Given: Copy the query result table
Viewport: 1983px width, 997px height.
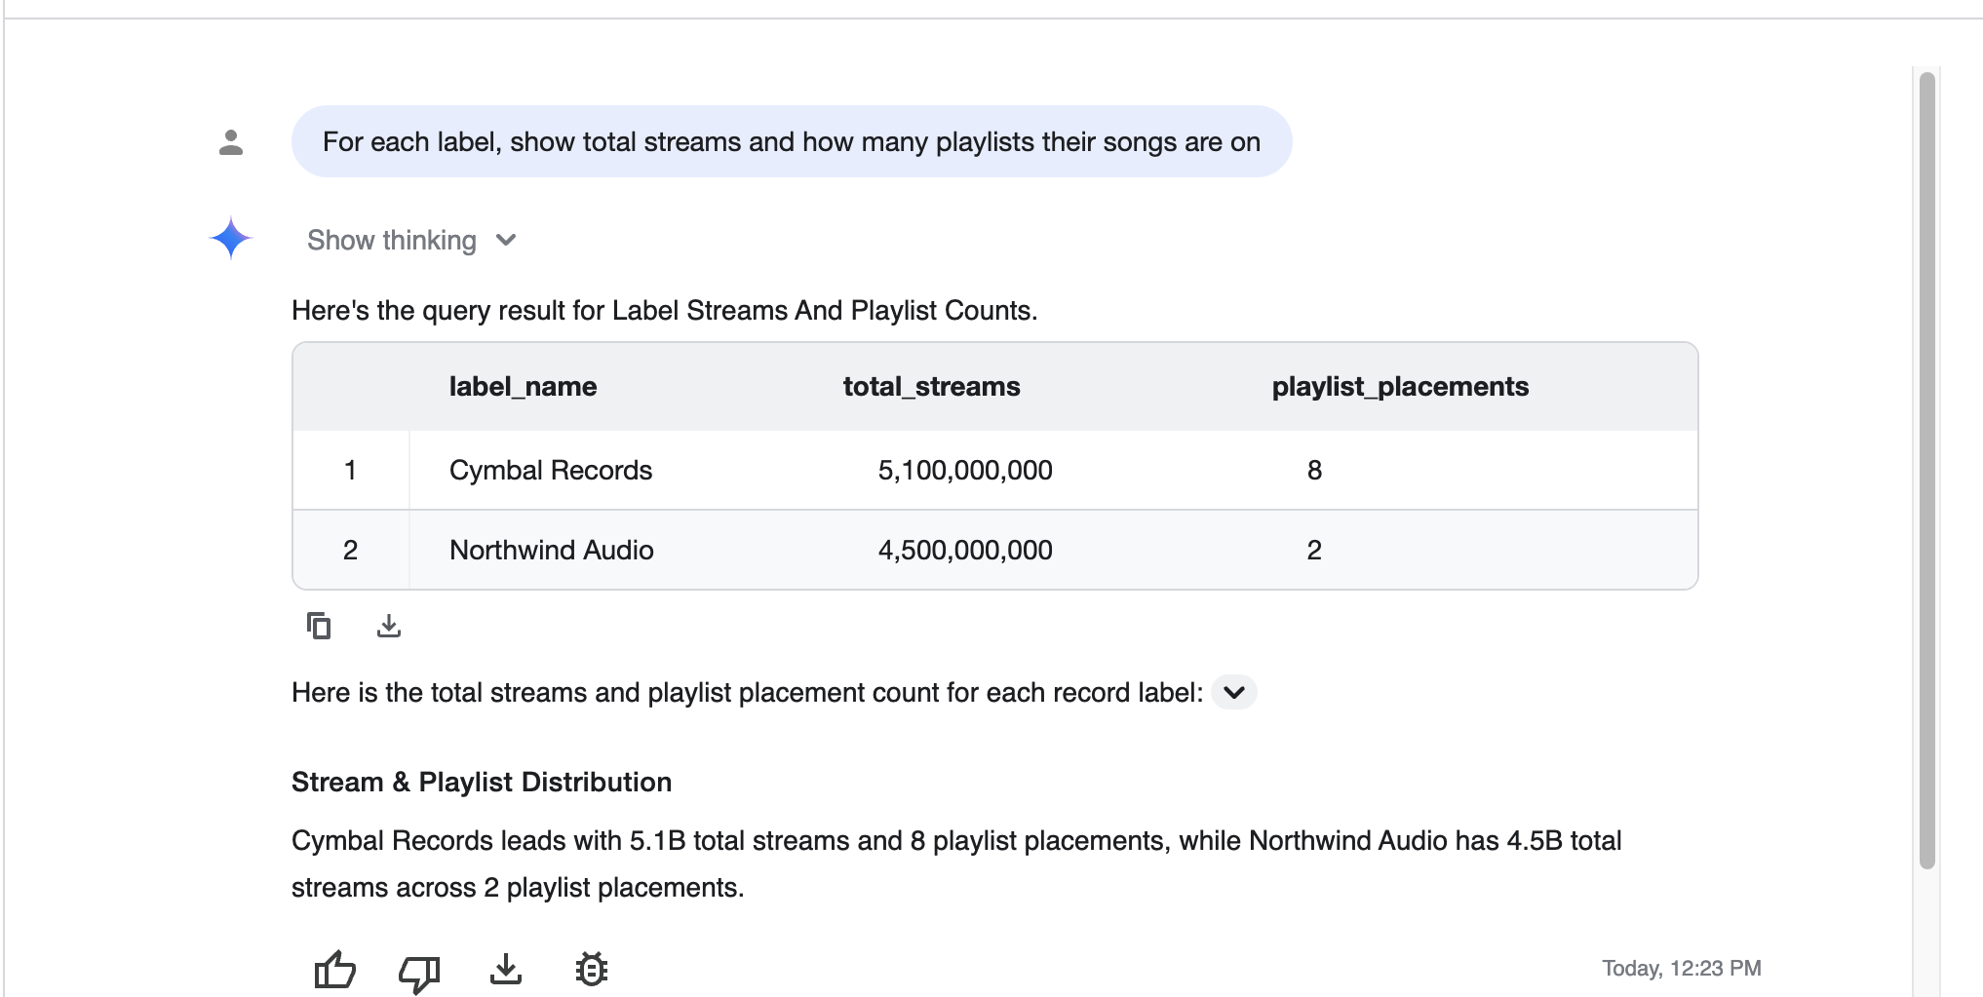Looking at the screenshot, I should (319, 626).
